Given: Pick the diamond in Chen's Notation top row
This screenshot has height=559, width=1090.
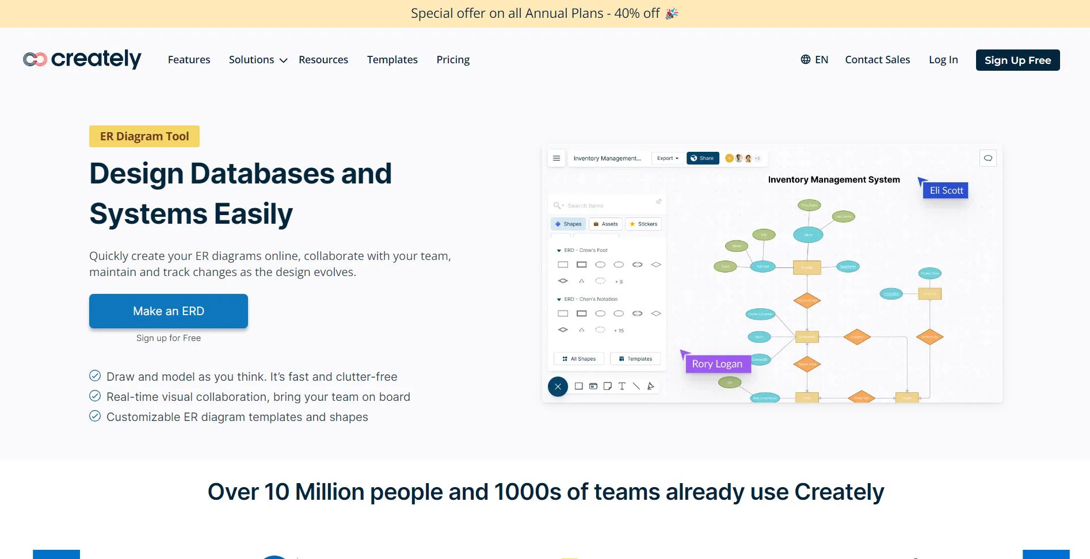Looking at the screenshot, I should (x=656, y=313).
